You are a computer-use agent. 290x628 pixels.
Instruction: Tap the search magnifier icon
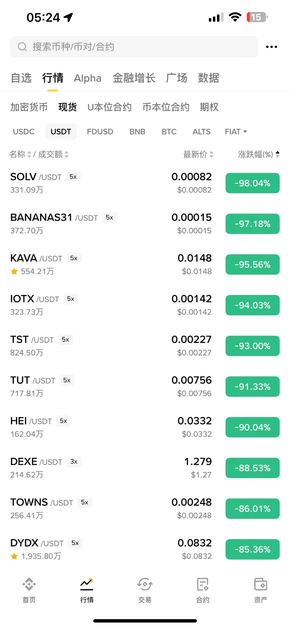[x=22, y=47]
